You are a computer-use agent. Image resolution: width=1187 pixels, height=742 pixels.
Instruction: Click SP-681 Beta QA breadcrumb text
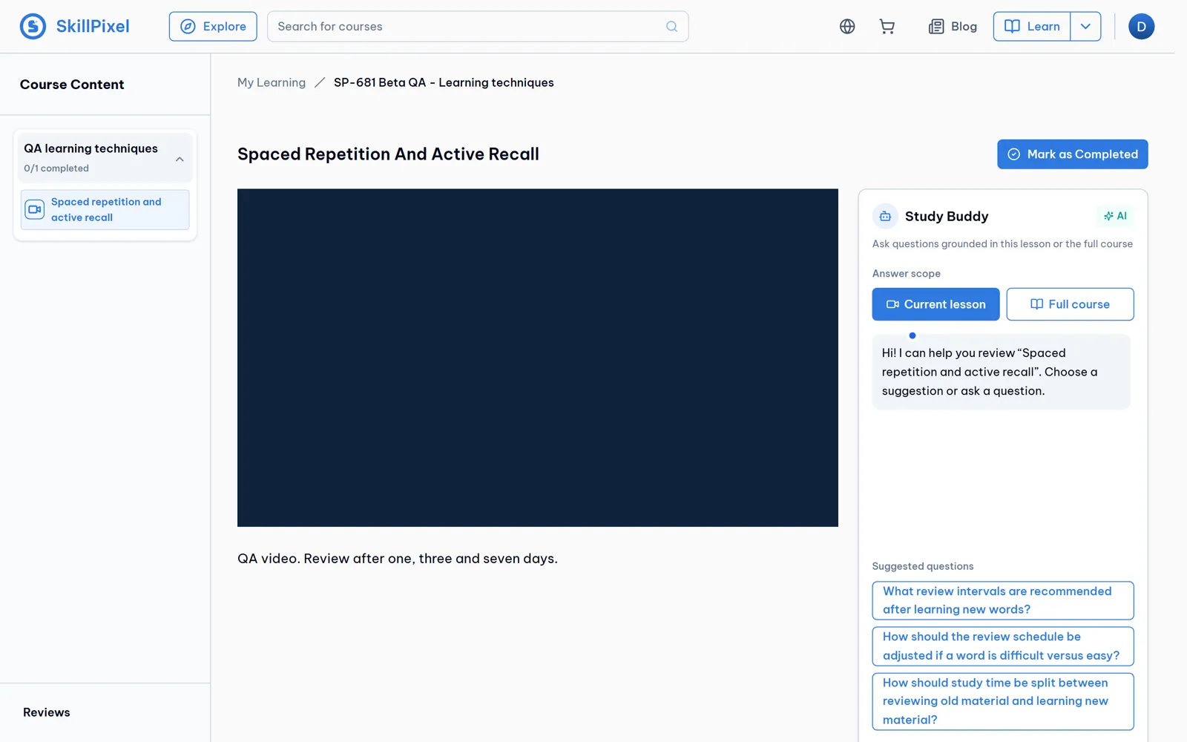[x=444, y=82]
